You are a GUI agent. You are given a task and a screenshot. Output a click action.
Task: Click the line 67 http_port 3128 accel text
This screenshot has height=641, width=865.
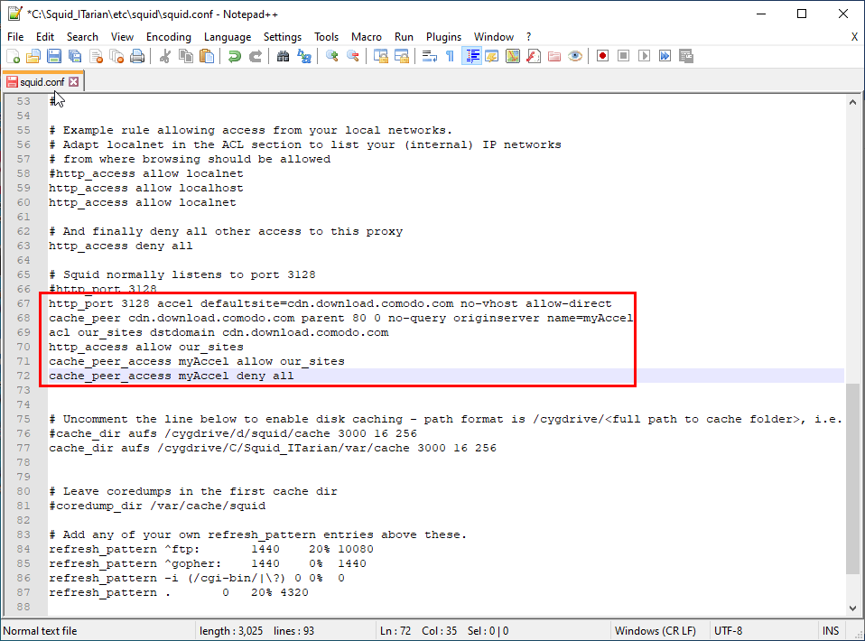pyautogui.click(x=330, y=303)
